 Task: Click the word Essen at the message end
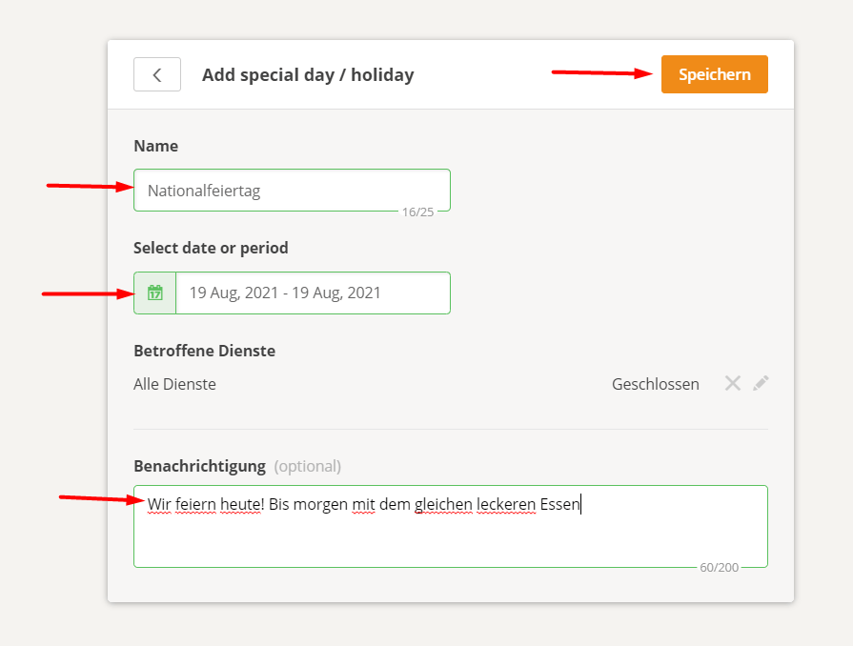[560, 504]
